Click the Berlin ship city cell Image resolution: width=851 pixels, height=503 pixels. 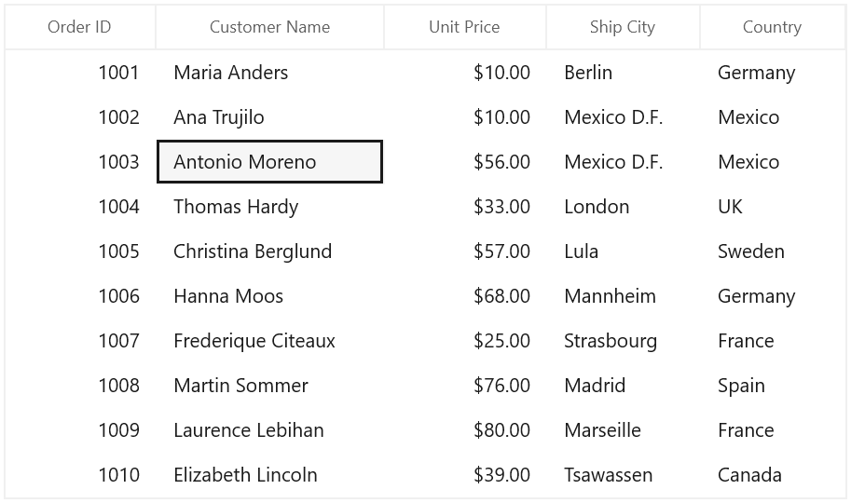623,72
